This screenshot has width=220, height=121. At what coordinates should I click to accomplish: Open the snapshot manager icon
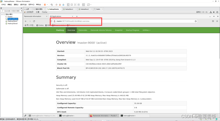(x=63, y=5)
